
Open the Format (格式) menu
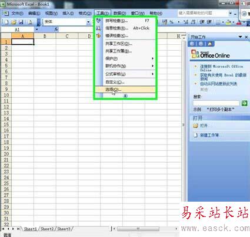tap(85, 13)
